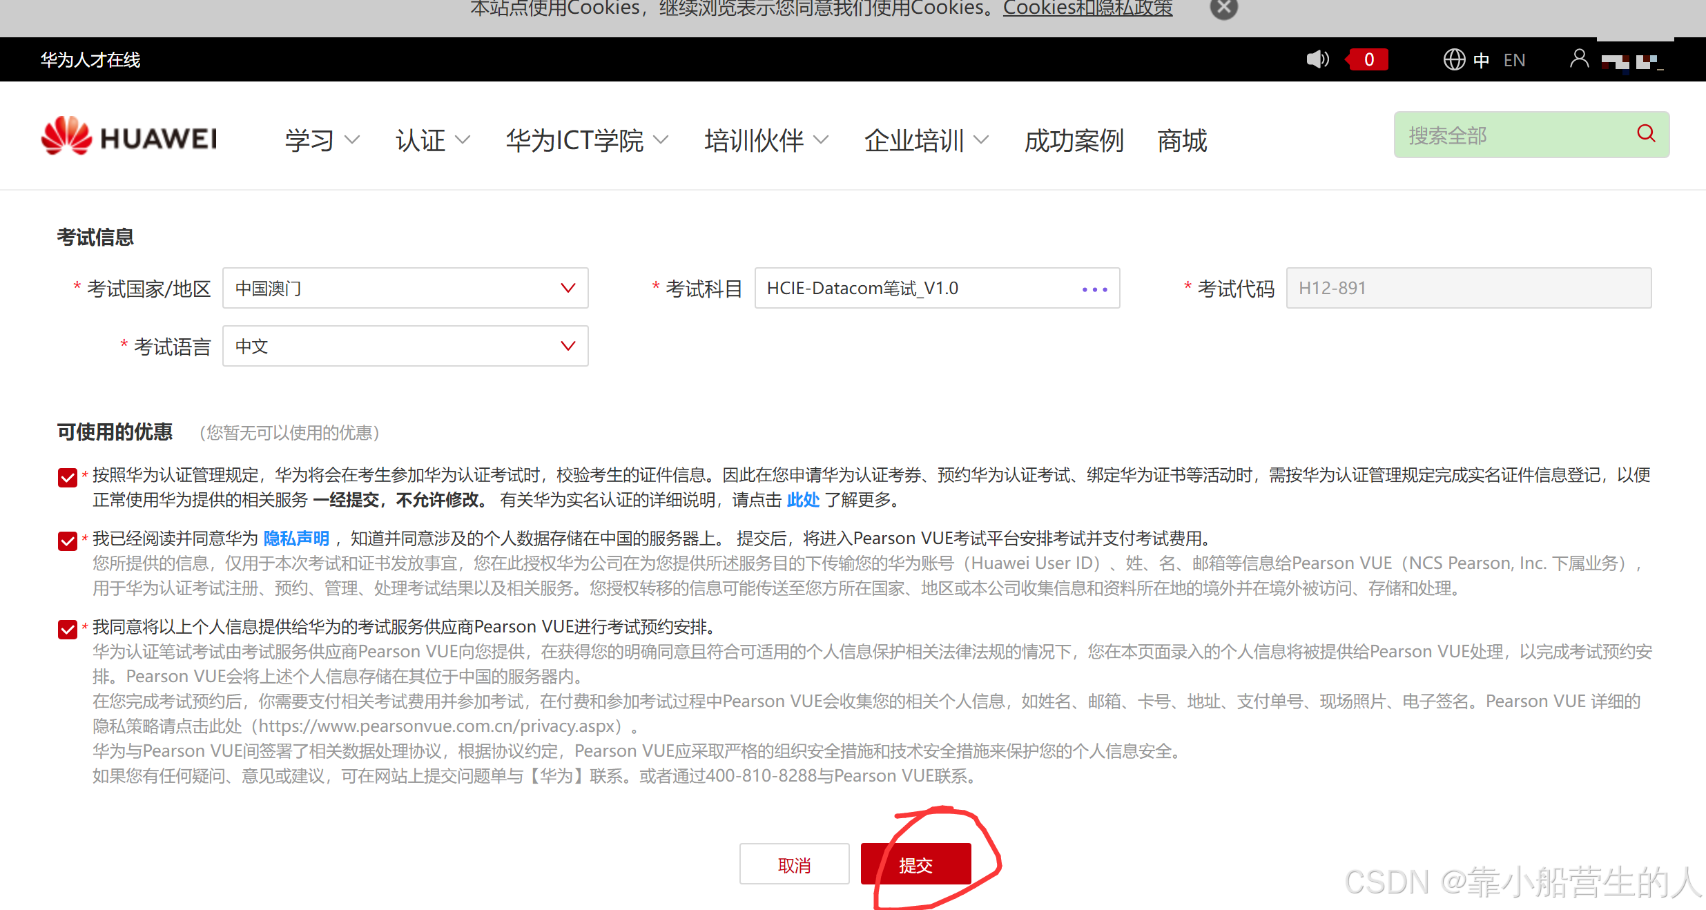This screenshot has width=1706, height=910.
Task: Click the red notification count badge
Action: click(x=1368, y=60)
